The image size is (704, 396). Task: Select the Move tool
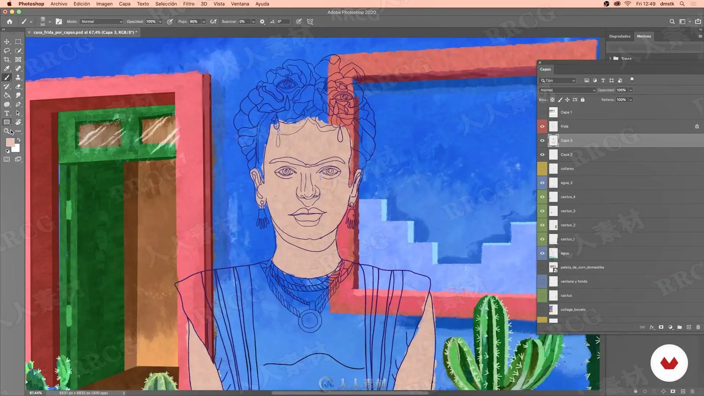coord(7,42)
